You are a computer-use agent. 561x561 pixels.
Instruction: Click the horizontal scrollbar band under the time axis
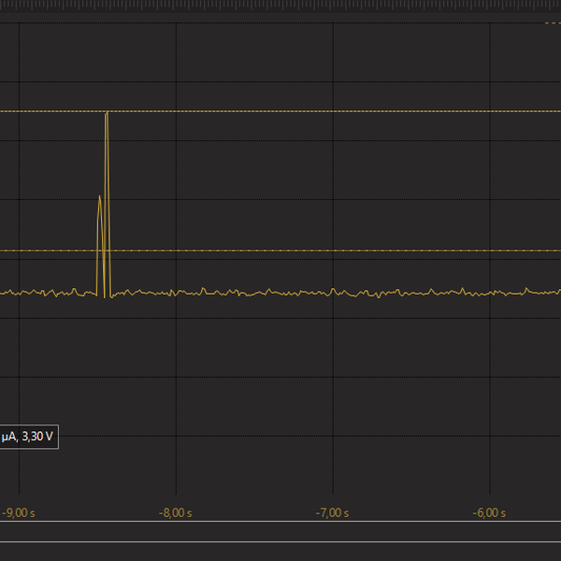(280, 531)
